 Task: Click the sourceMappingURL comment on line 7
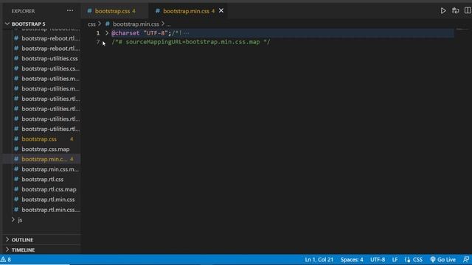coord(191,42)
